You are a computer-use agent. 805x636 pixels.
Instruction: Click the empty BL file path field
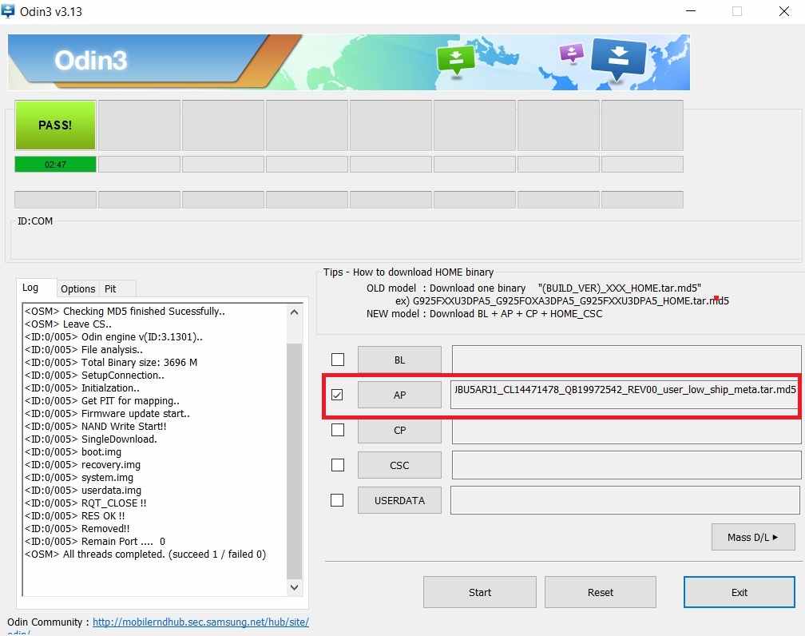626,360
